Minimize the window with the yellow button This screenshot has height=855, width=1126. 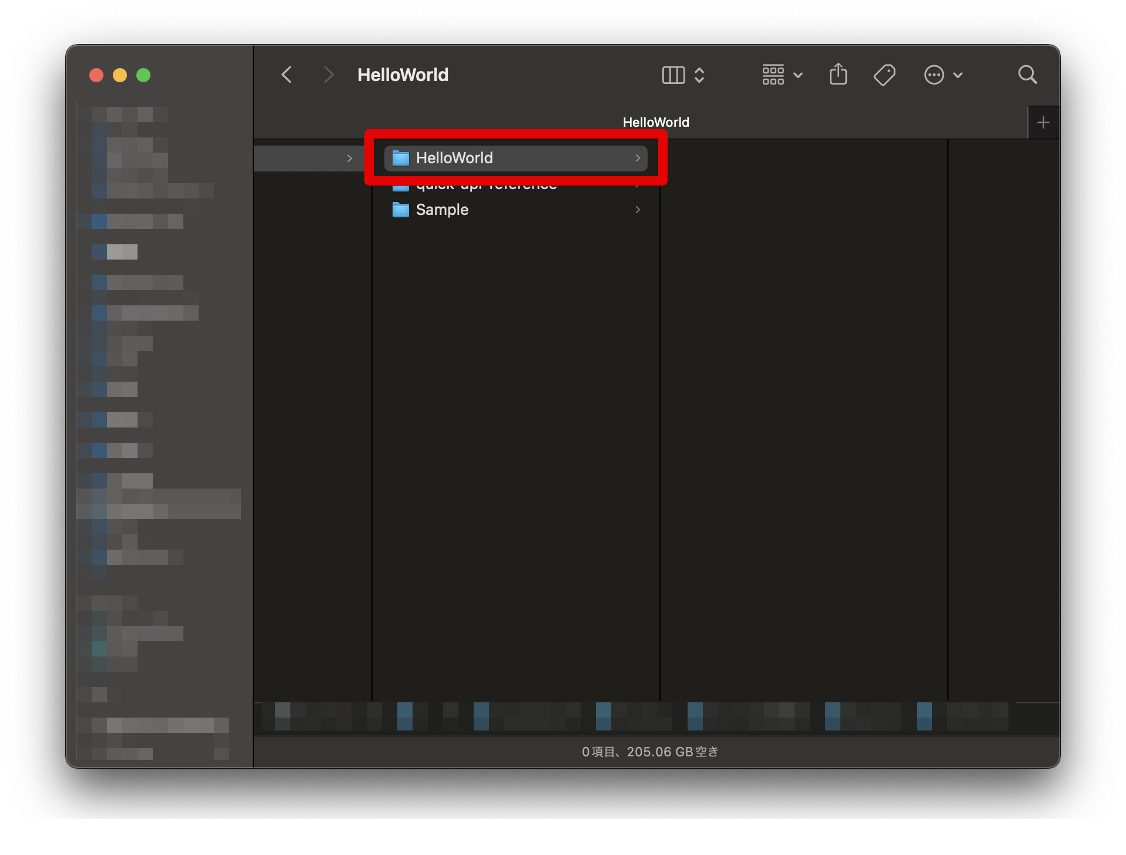(120, 75)
